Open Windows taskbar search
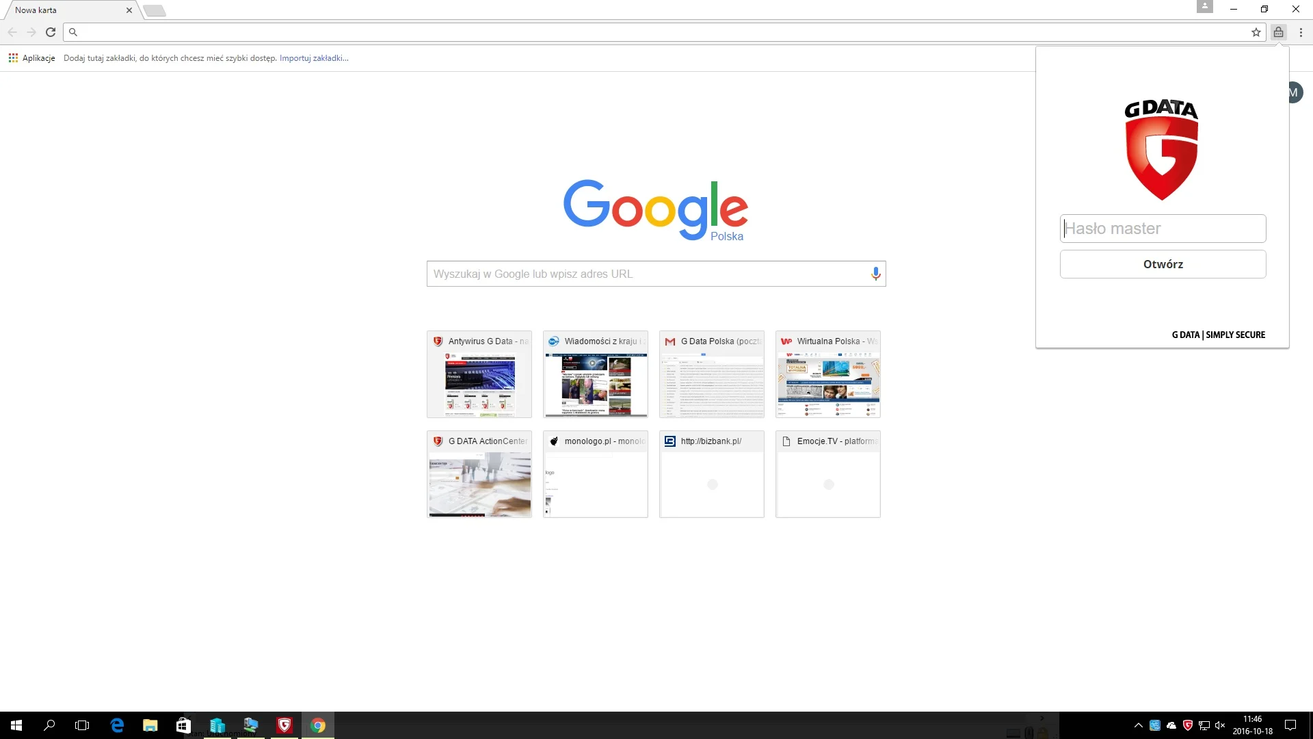The width and height of the screenshot is (1313, 739). (49, 725)
